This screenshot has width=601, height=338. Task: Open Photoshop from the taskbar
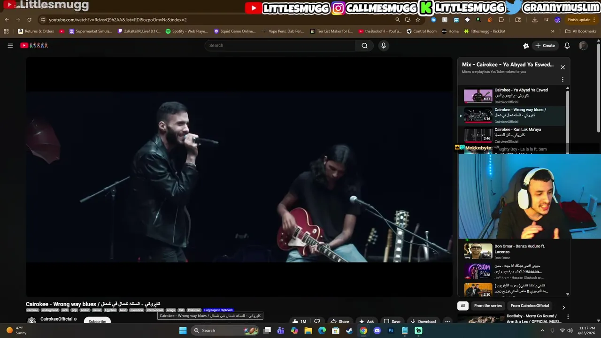point(391,330)
